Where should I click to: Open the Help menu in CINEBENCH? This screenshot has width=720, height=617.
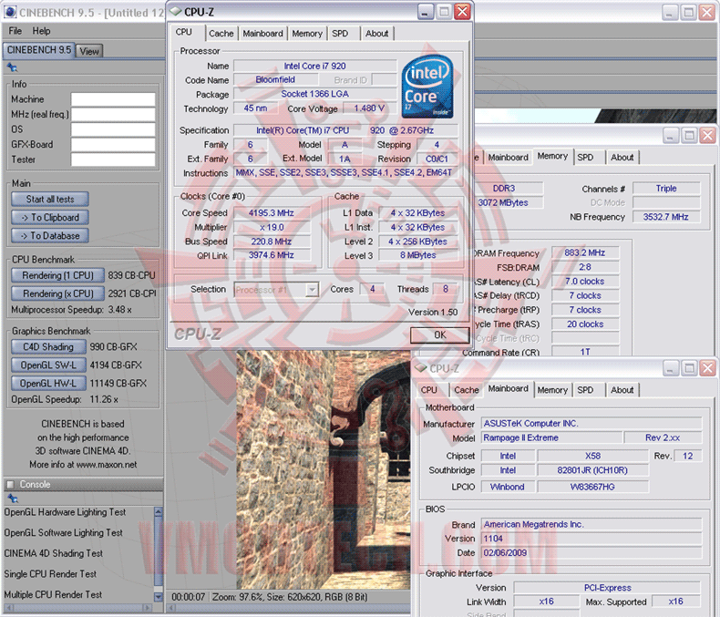(x=41, y=31)
